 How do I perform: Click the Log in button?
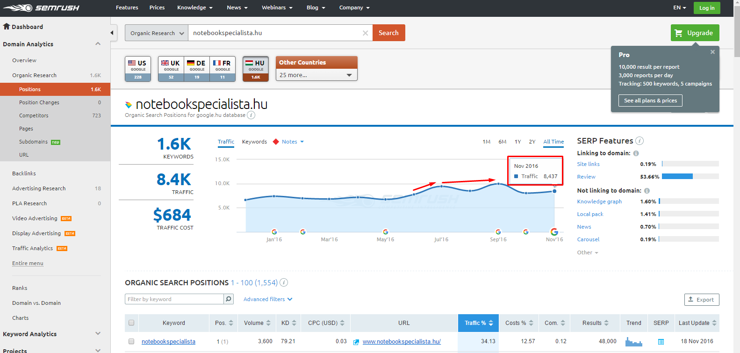point(707,7)
